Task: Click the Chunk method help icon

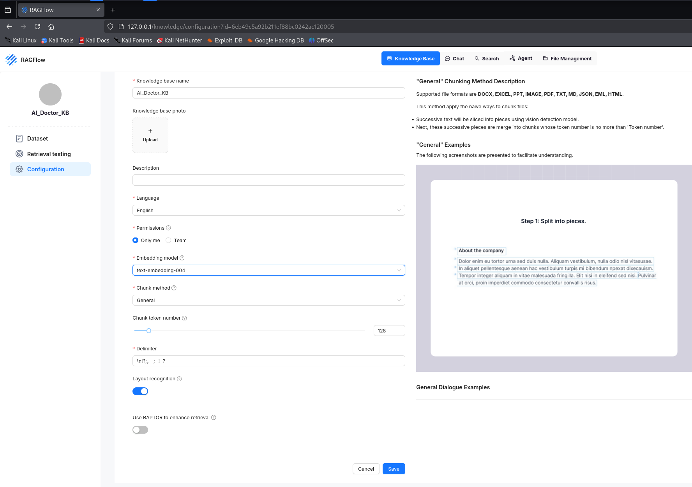Action: coord(174,288)
